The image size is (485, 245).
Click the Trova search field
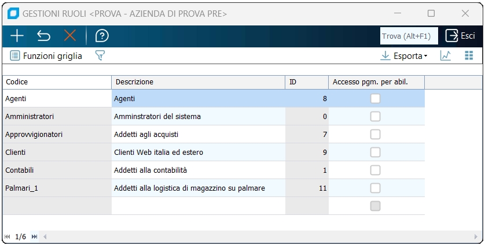click(x=409, y=36)
